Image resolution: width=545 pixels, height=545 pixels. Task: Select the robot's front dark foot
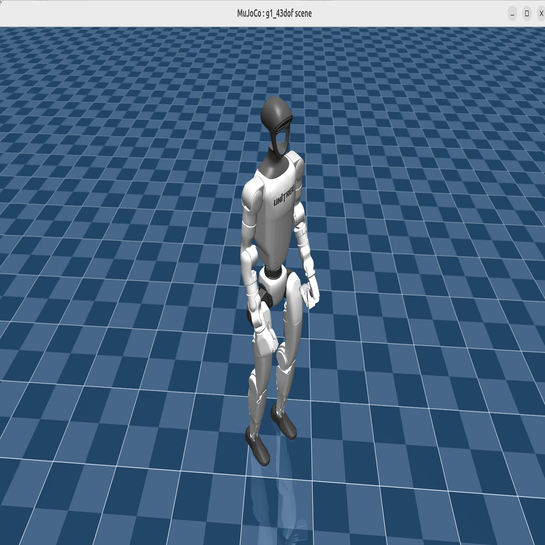tap(258, 446)
